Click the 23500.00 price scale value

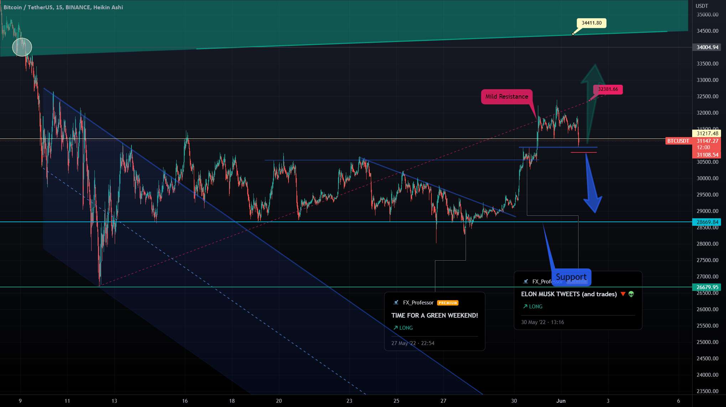[x=707, y=391]
